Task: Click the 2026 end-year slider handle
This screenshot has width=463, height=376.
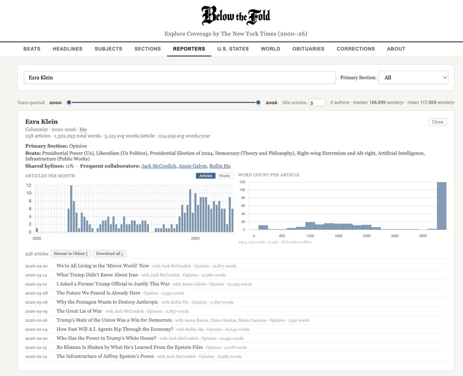Action: pyautogui.click(x=258, y=102)
